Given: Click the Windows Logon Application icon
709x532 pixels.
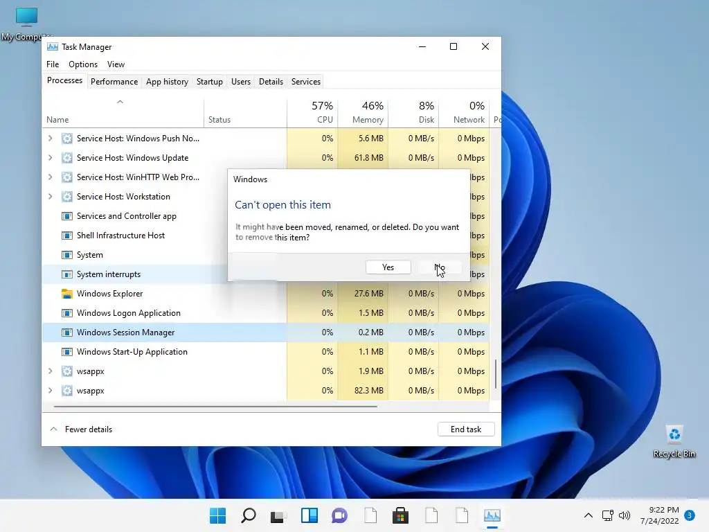Looking at the screenshot, I should click(x=67, y=313).
